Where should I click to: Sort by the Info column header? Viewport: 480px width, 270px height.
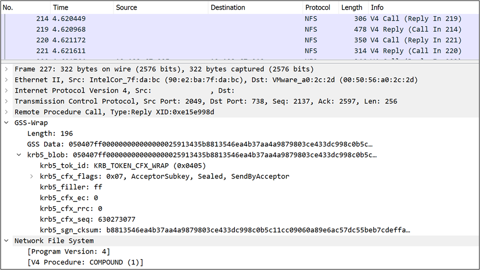point(424,7)
